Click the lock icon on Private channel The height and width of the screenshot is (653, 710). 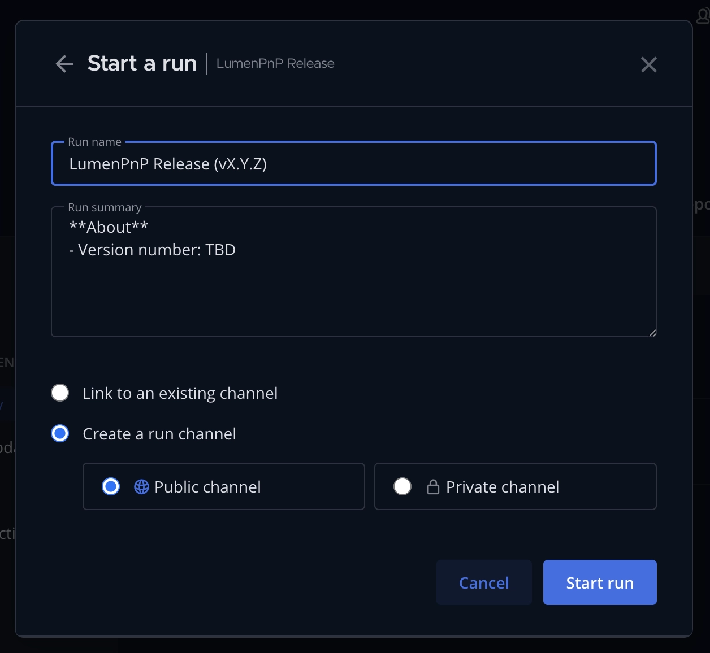point(433,487)
